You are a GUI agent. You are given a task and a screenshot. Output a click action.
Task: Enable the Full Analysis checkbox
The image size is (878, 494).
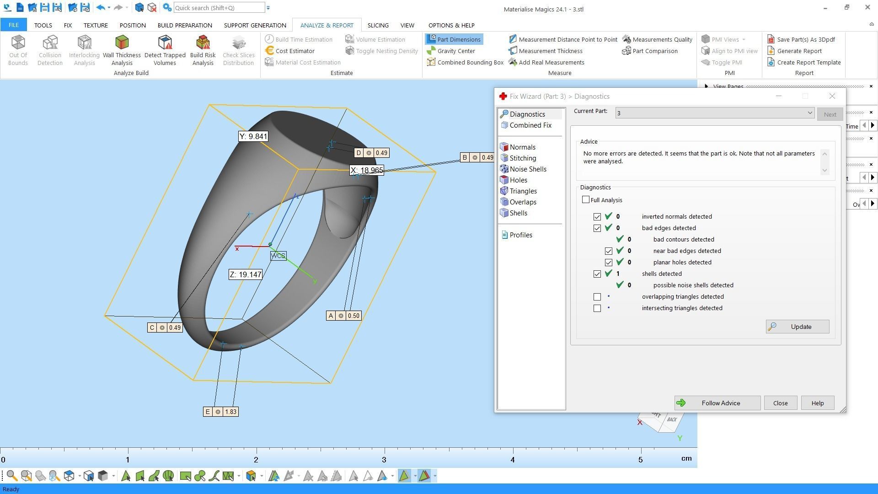pyautogui.click(x=586, y=200)
